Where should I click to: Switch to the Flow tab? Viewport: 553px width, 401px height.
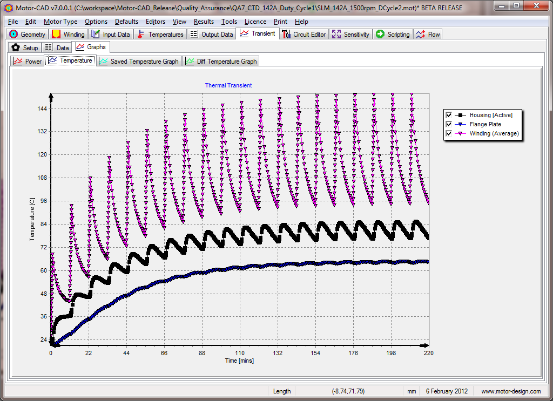tap(428, 34)
